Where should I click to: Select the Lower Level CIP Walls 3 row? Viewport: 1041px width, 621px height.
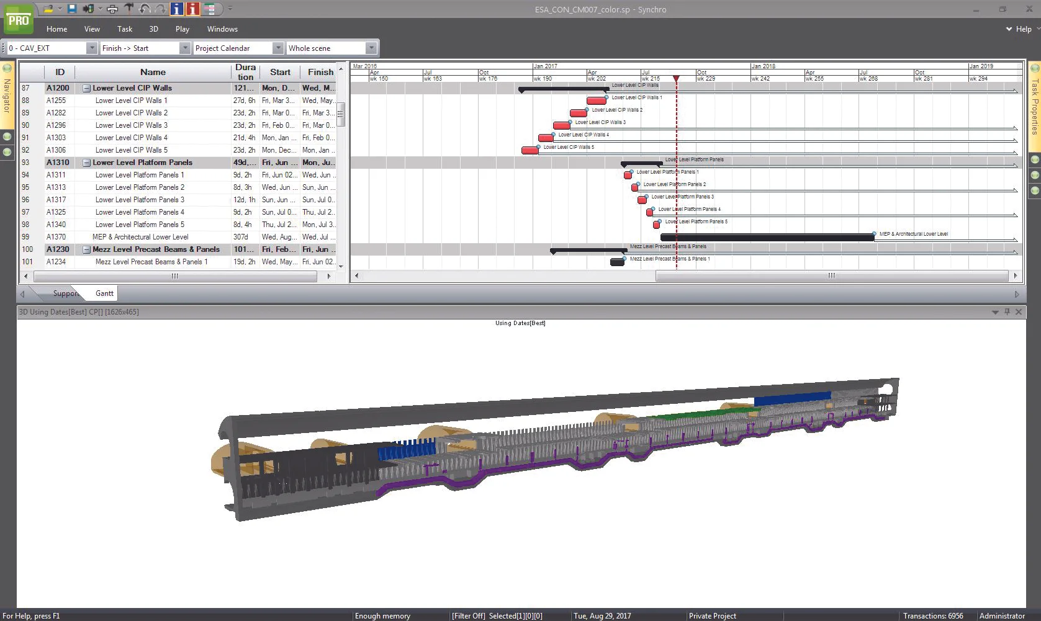(178, 125)
